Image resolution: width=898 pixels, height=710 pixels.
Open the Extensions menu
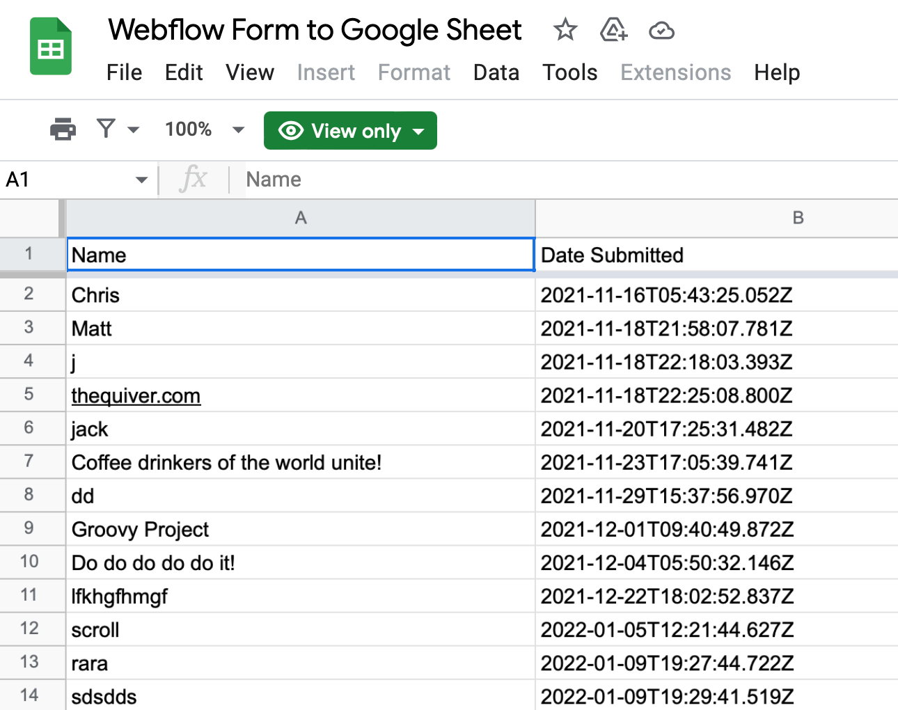(676, 72)
